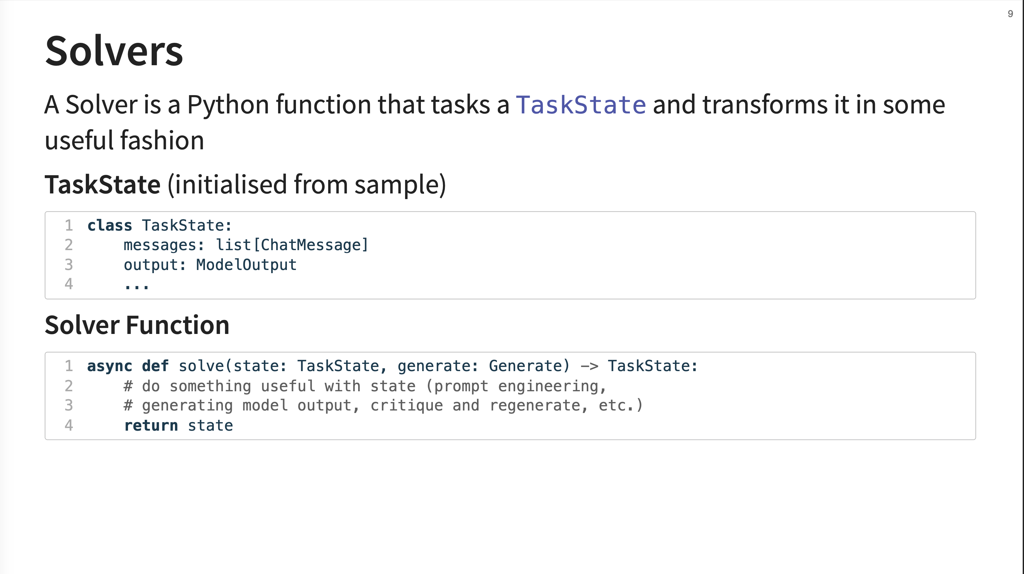
Task: Click 'list[ChatMessage]' in the TaskState code
Action: coord(292,245)
